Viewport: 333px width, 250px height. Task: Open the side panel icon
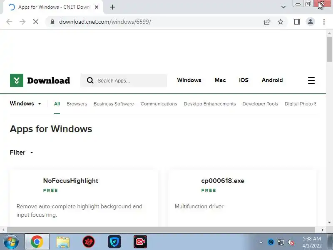tap(297, 22)
